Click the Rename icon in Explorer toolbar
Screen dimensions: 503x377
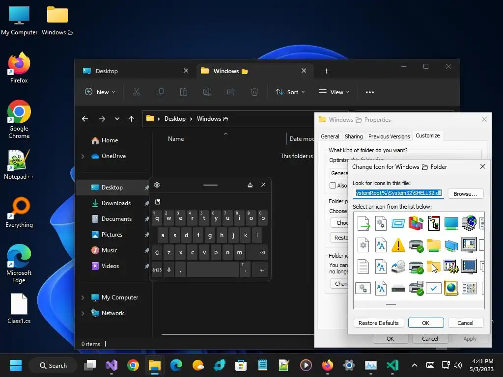[207, 92]
